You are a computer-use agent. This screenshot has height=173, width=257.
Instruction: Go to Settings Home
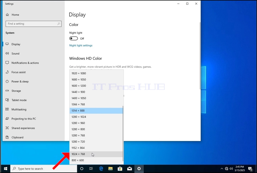(x=15, y=15)
